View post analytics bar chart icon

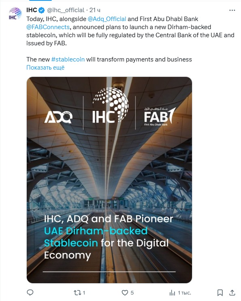tap(180, 293)
